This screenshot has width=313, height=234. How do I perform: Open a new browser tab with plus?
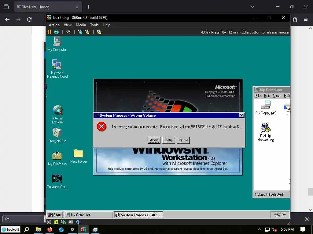88,7
